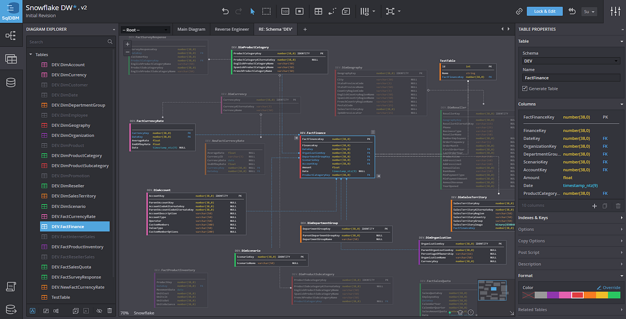Open the Reverse Engineer tab
626x319 pixels.
(x=232, y=29)
